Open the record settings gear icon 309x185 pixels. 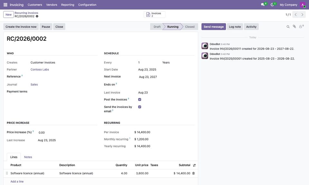pyautogui.click(x=37, y=16)
